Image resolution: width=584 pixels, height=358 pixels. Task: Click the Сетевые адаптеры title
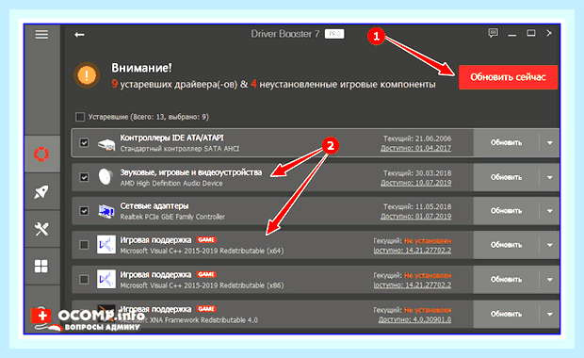coord(154,206)
